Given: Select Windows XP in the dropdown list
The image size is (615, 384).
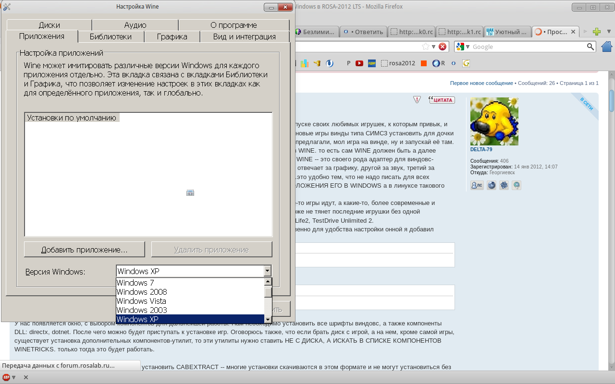Looking at the screenshot, I should [x=190, y=319].
